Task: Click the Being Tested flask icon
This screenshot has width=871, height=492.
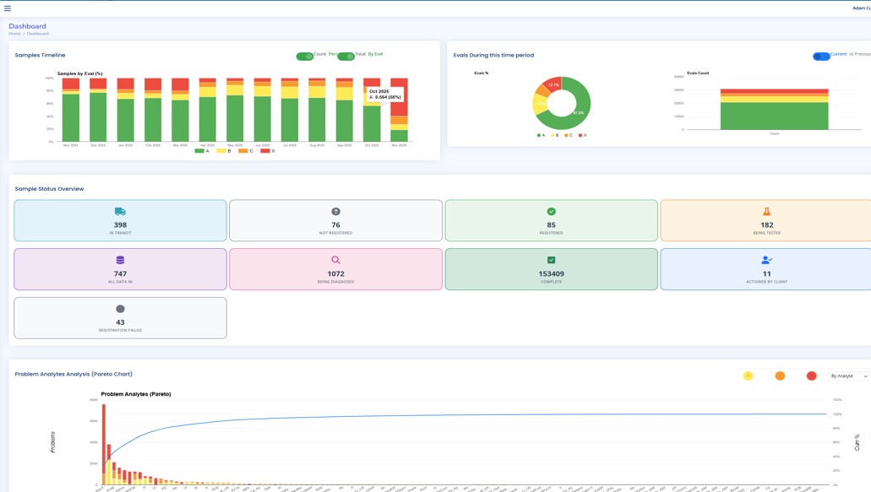Action: [766, 212]
